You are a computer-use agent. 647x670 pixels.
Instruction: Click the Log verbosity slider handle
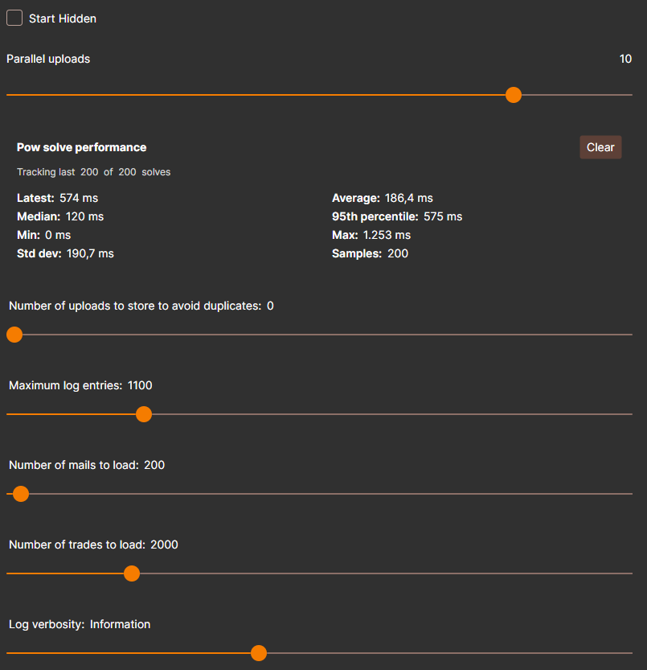(259, 653)
